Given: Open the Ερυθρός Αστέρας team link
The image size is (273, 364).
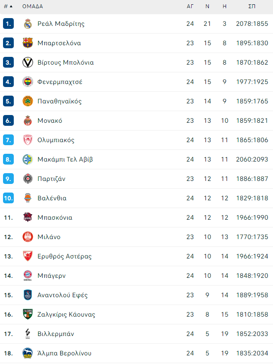Looking at the screenshot, I should coord(65,256).
